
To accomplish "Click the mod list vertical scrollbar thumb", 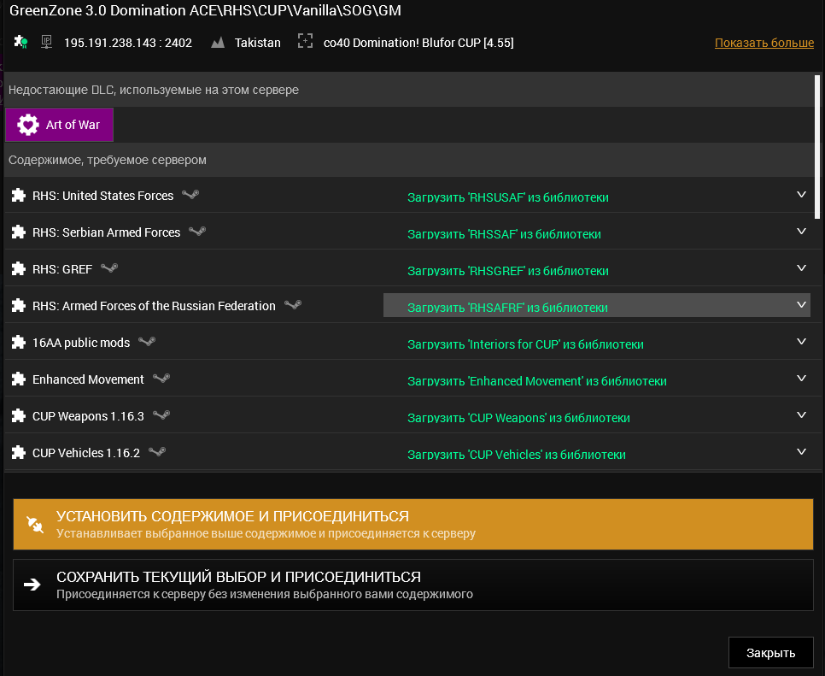I will [x=817, y=147].
